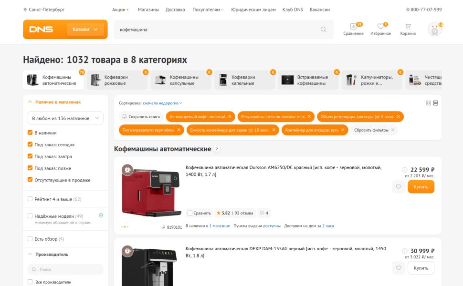
Task: Select Кофемашины автоматические category tab
Action: coord(53,80)
